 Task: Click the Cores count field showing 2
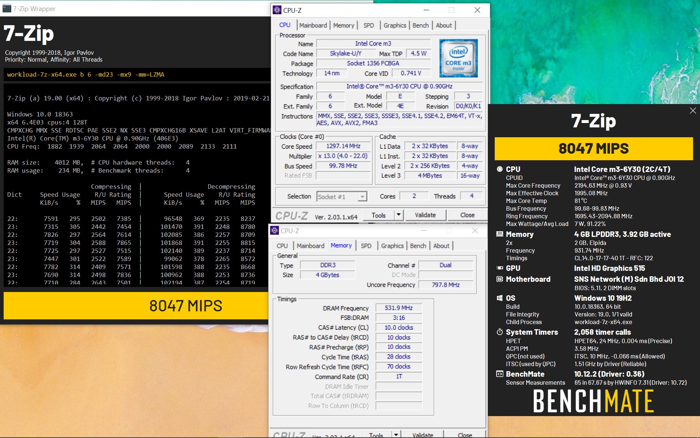(x=414, y=196)
